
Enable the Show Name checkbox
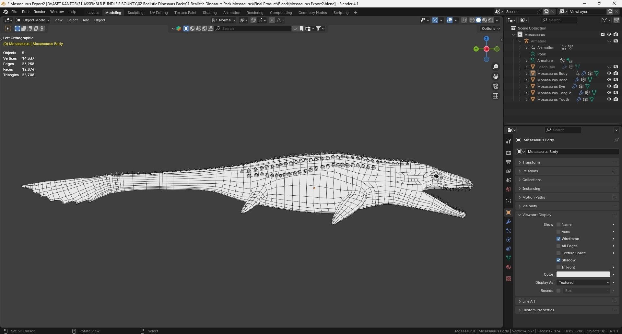pos(558,225)
